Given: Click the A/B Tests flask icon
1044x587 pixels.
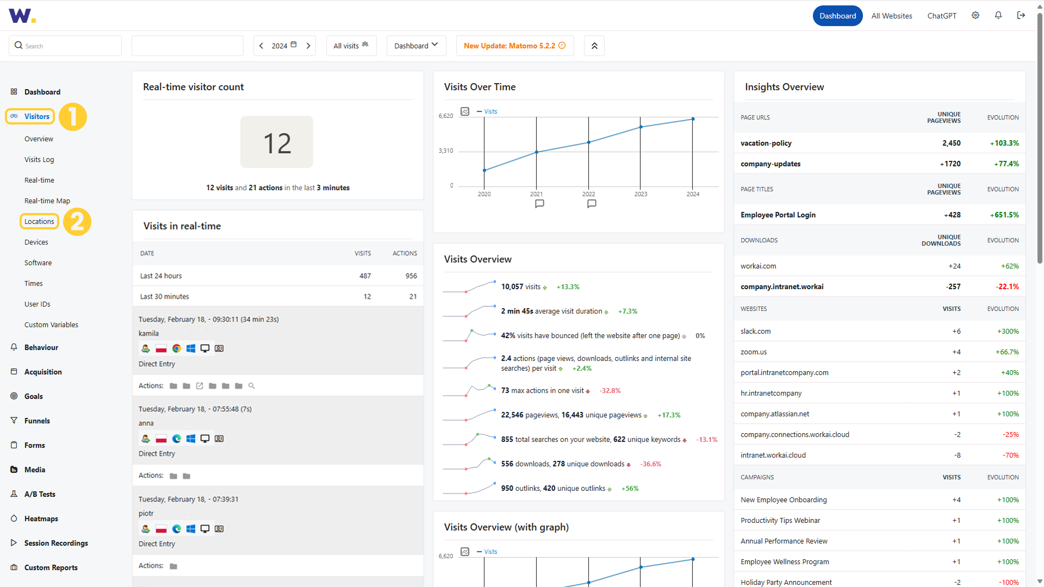Looking at the screenshot, I should 14,494.
